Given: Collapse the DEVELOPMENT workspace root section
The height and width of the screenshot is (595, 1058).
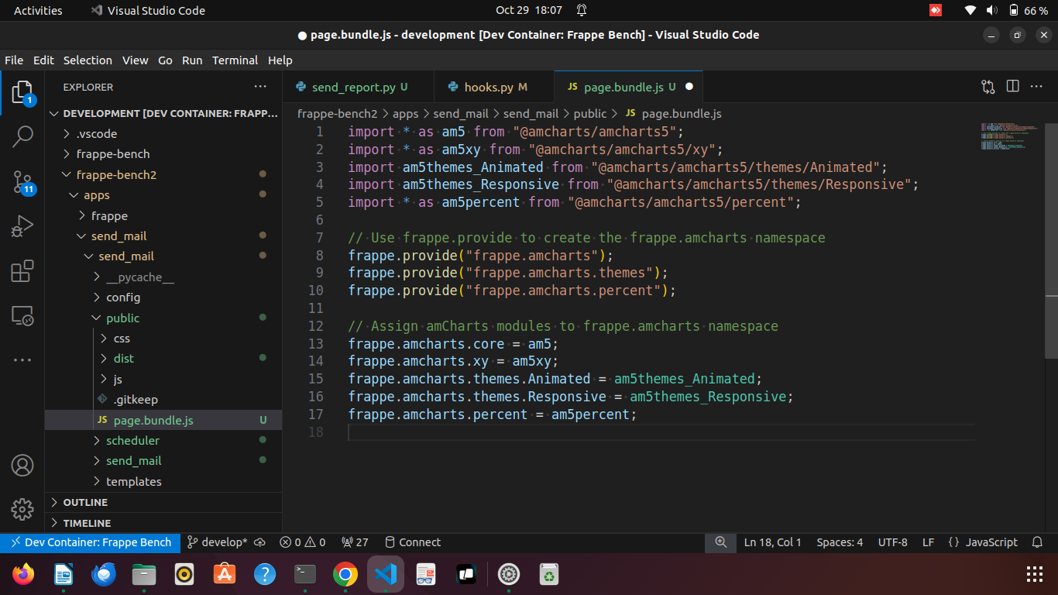Looking at the screenshot, I should (x=163, y=113).
